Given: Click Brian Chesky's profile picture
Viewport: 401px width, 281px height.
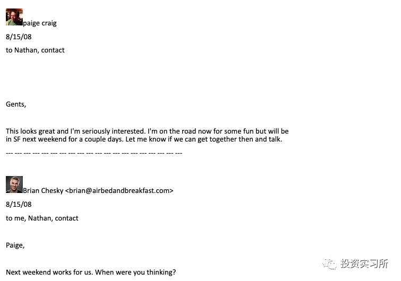Looking at the screenshot, I should pyautogui.click(x=14, y=185).
